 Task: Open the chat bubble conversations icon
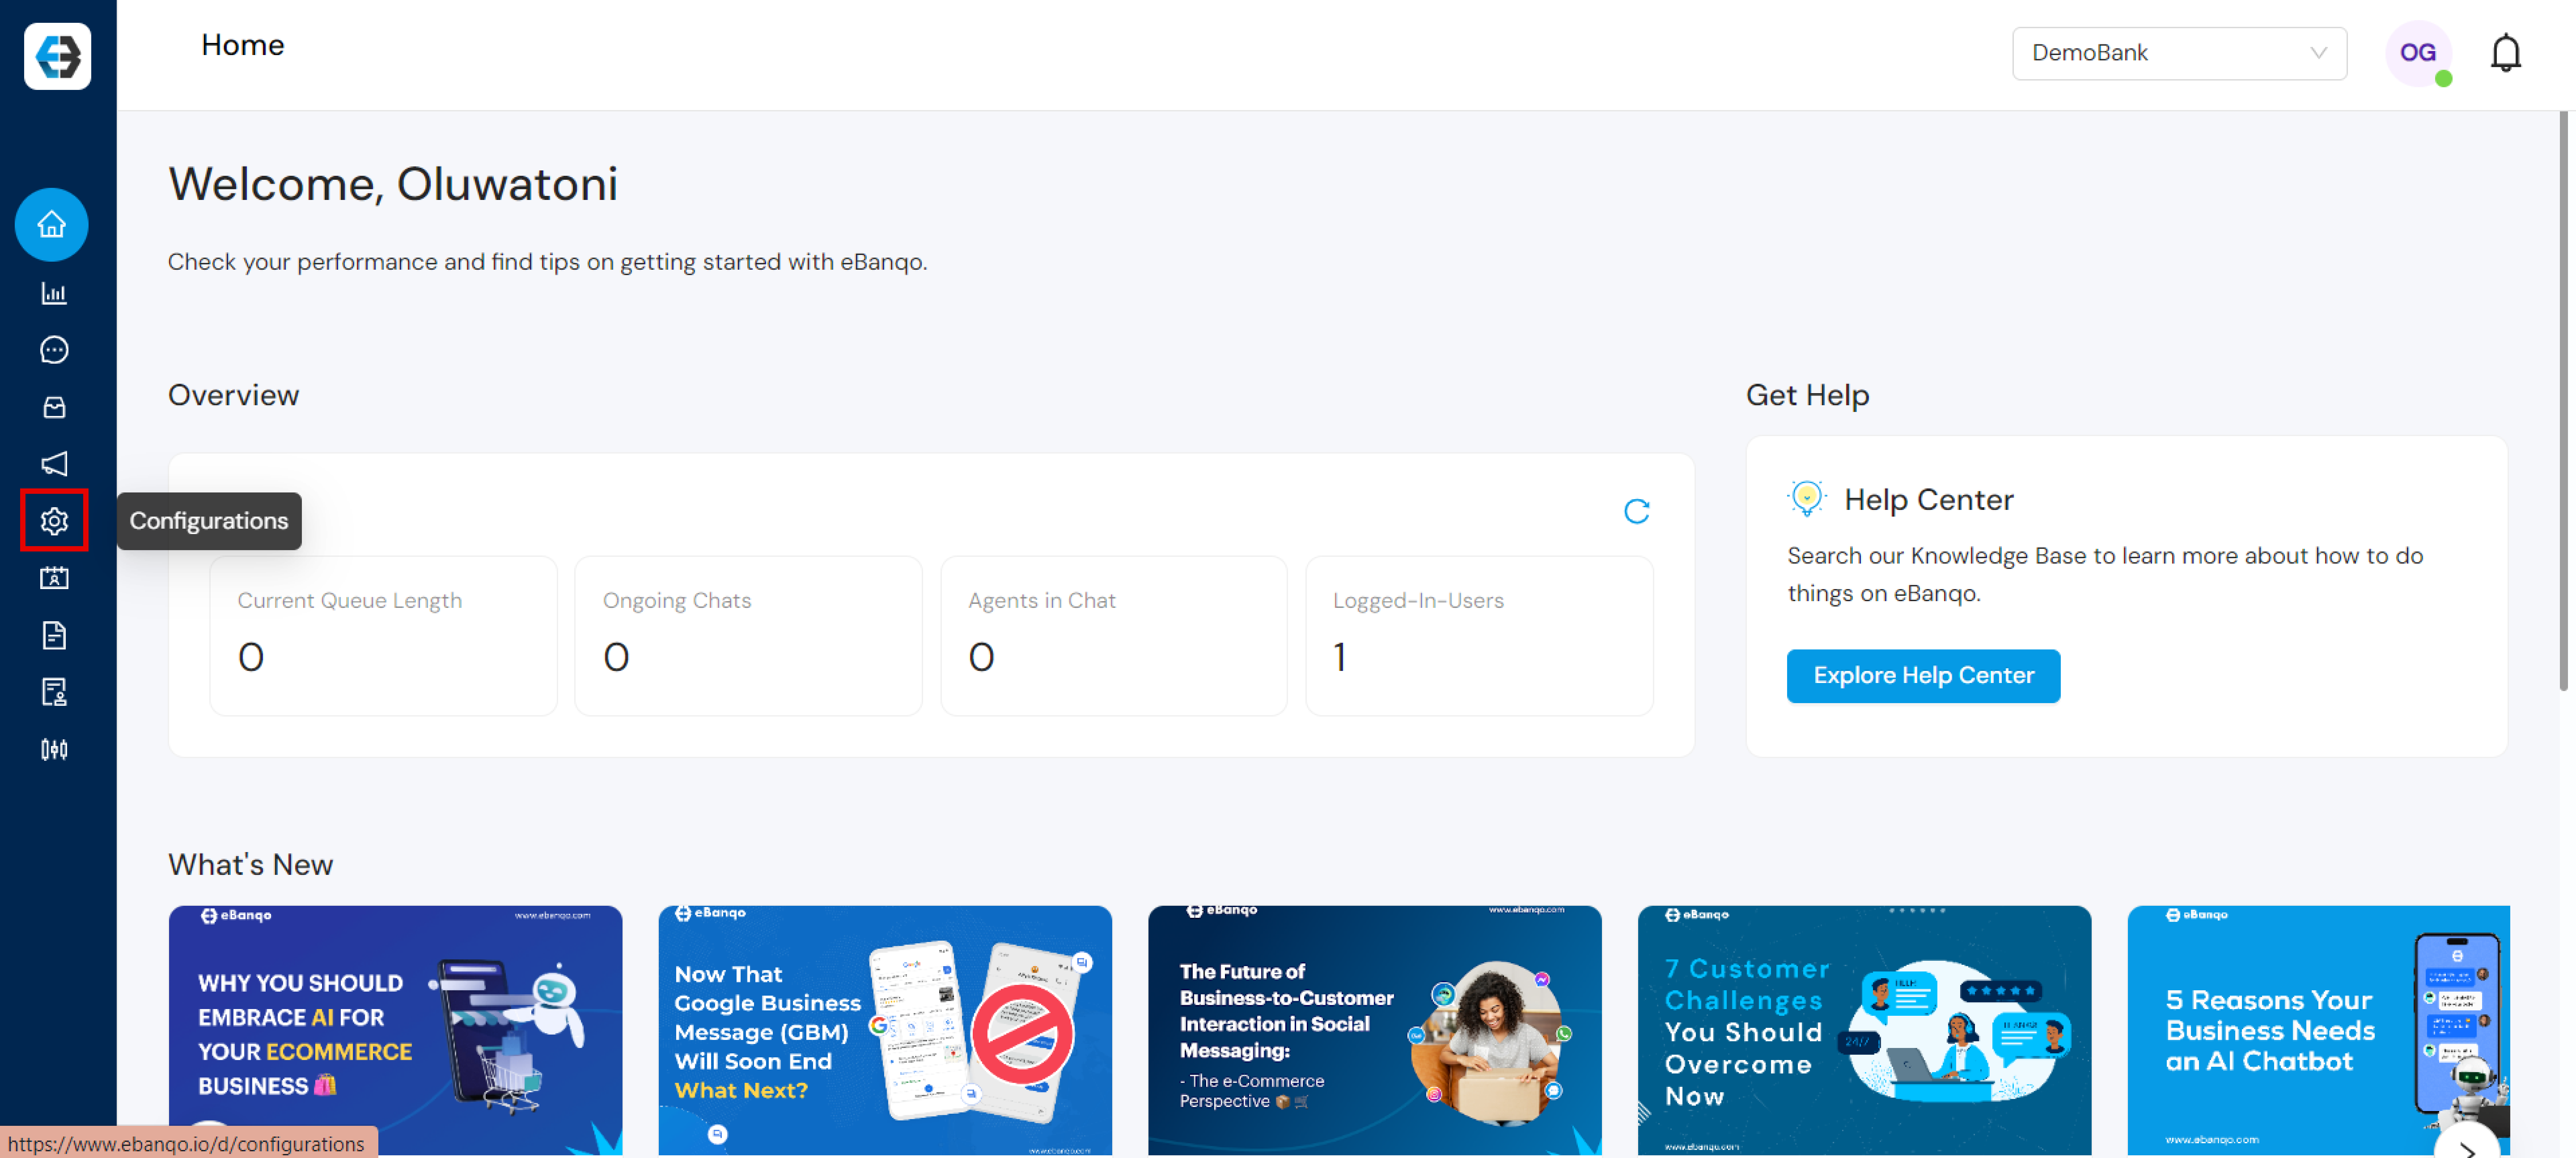[54, 350]
